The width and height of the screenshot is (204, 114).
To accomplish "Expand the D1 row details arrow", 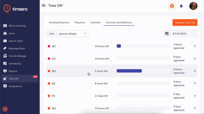I will click(195, 71).
